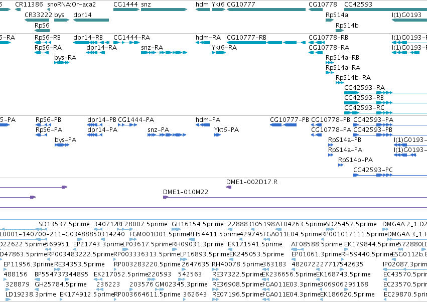Click the bys-PA protein feature
The image size is (427, 302).
click(62, 145)
